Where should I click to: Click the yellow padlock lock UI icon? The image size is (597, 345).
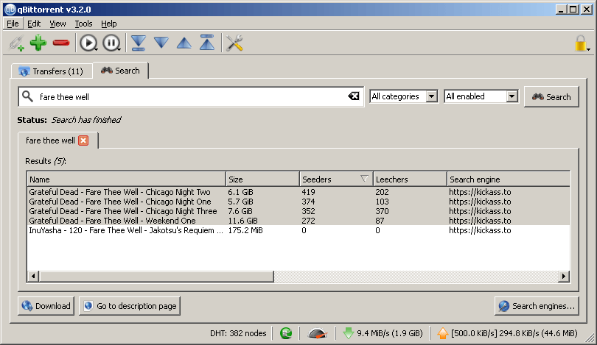point(580,43)
